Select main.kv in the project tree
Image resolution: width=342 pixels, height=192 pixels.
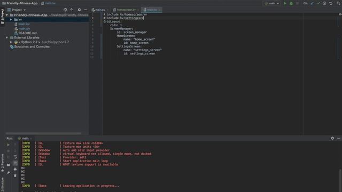(22, 24)
